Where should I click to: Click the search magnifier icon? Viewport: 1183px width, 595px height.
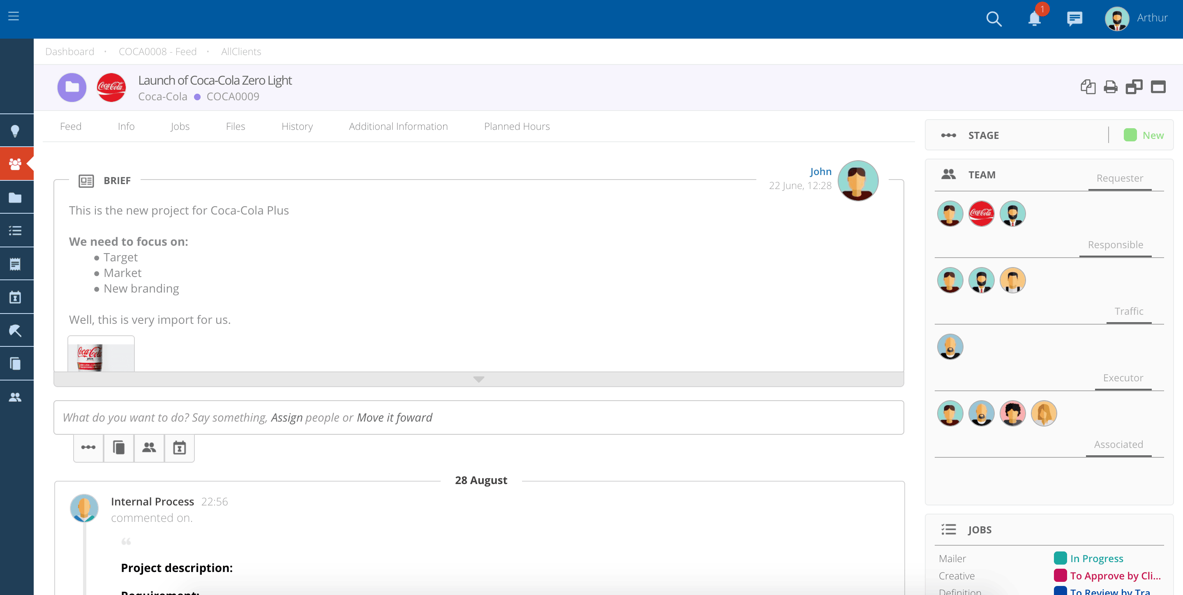tap(994, 19)
